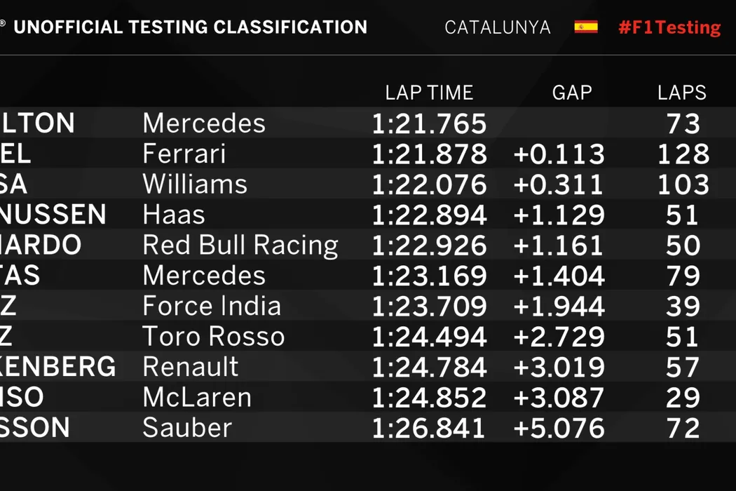This screenshot has height=491, width=736.
Task: Select the Toro Rosso team entry
Action: (214, 337)
